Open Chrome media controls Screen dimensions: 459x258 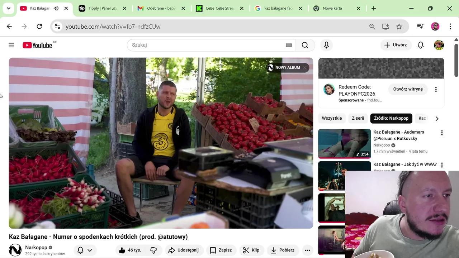[x=420, y=27]
